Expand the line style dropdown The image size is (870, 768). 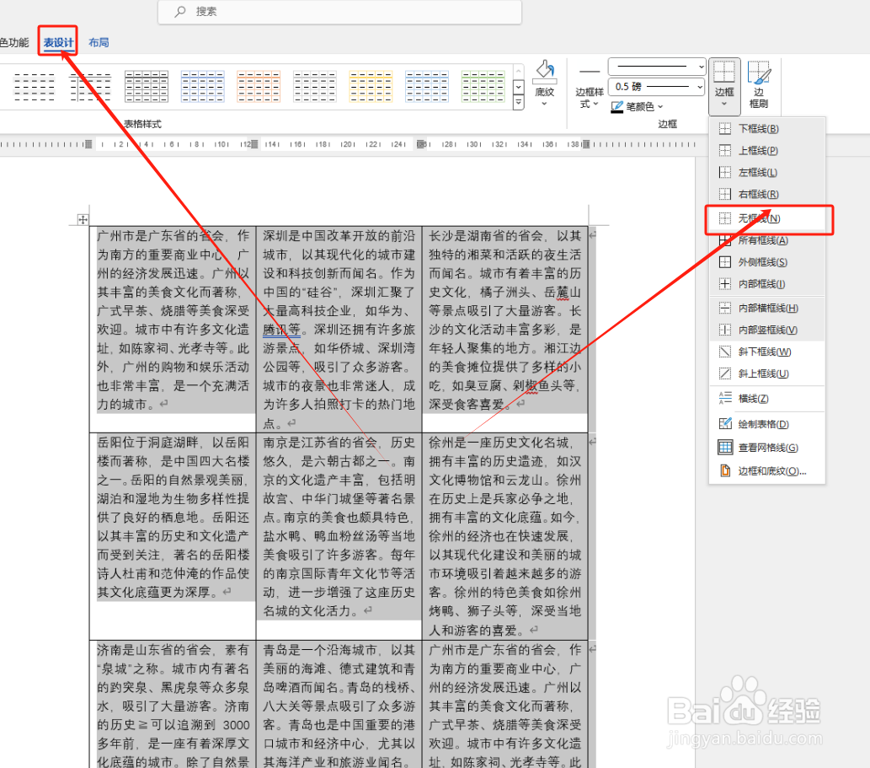pos(702,66)
